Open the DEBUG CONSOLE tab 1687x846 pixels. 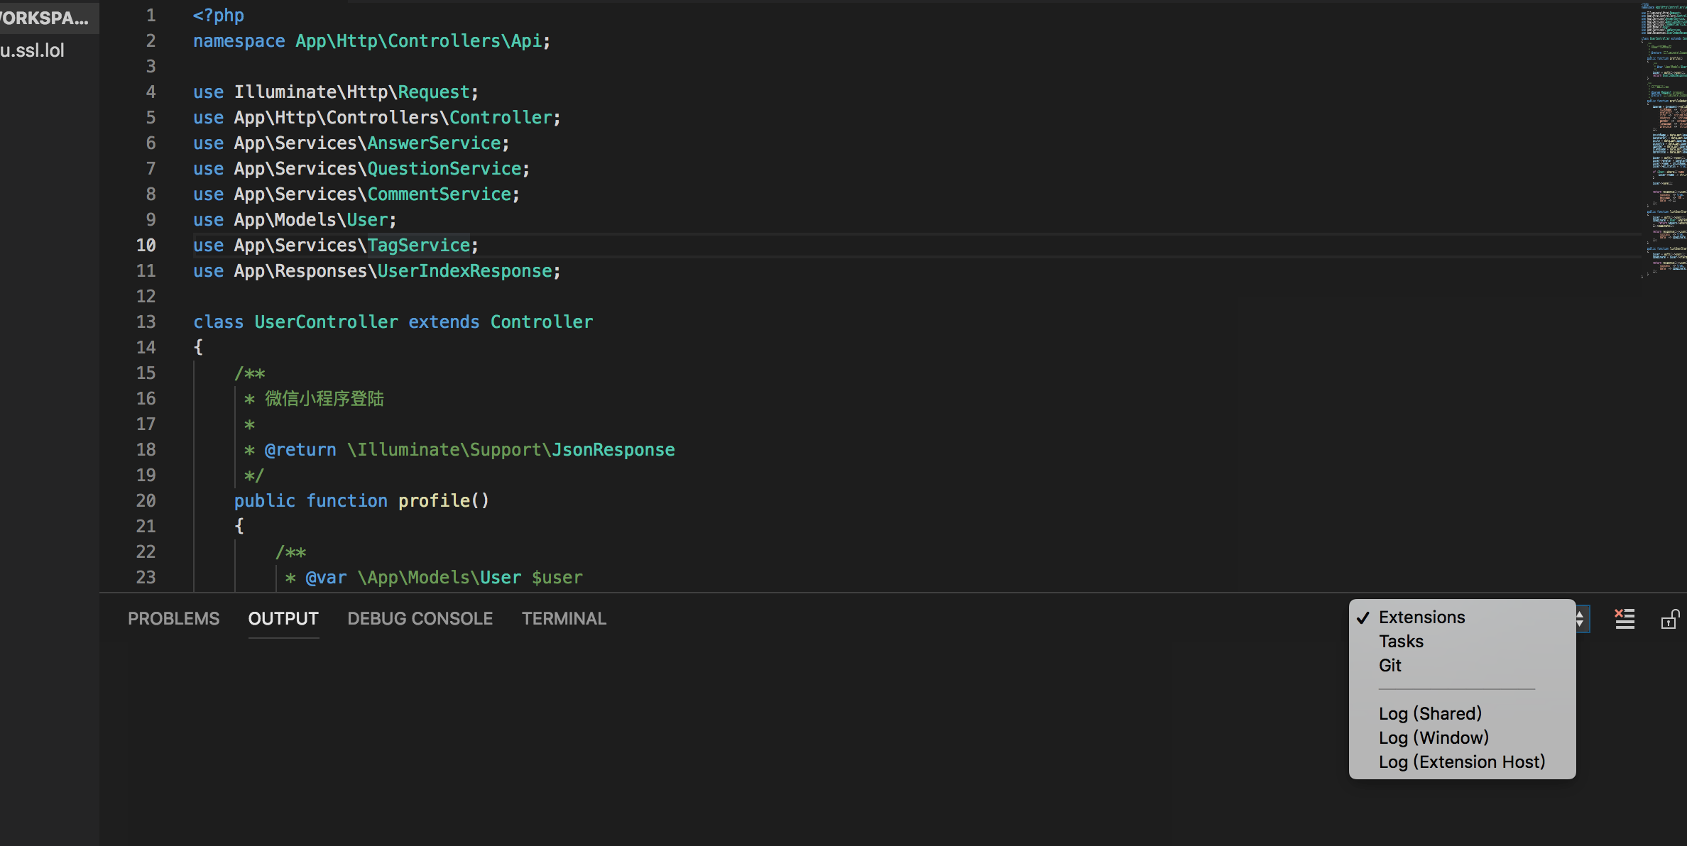(x=420, y=618)
